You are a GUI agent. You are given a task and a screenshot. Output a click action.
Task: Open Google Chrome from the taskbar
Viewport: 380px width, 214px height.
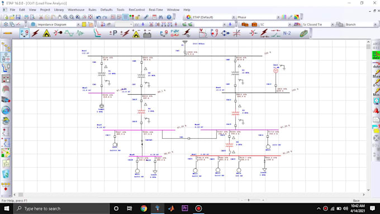(144, 208)
